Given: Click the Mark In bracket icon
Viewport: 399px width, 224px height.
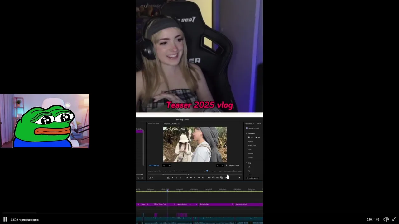Looking at the screenshot, I should tap(177, 177).
